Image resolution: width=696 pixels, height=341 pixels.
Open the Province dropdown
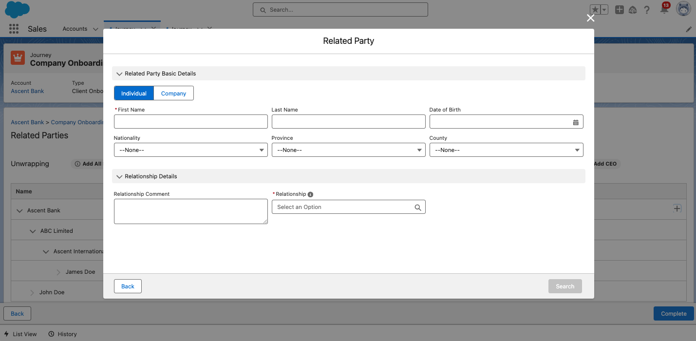(348, 150)
